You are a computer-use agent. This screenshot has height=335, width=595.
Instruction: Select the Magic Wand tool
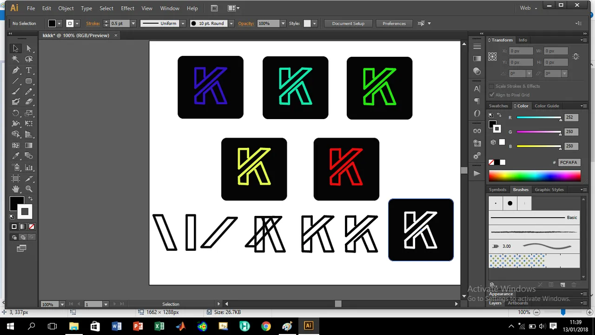(x=16, y=59)
